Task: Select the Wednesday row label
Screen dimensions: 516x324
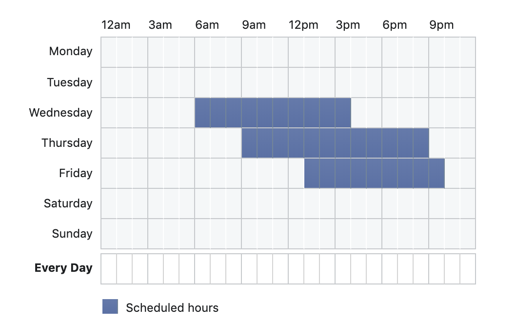Action: click(60, 113)
